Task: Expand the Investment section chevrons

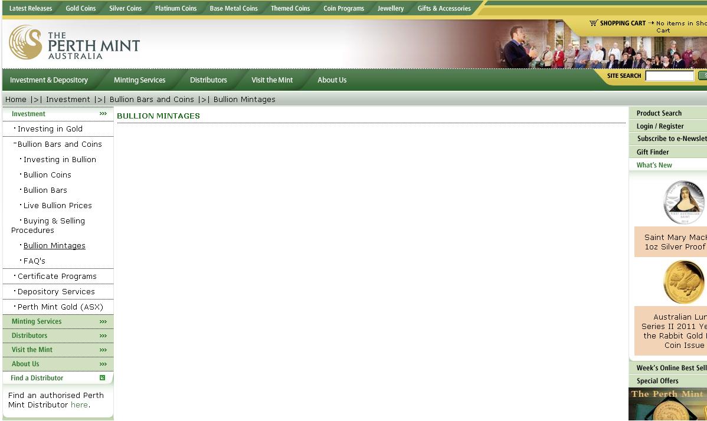Action: coord(103,114)
